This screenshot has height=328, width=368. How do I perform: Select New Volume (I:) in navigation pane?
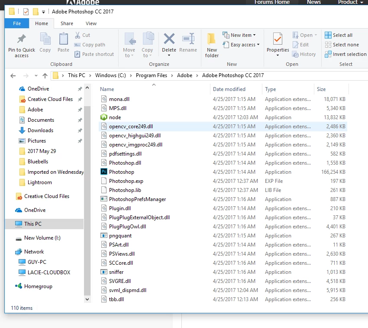click(42, 238)
